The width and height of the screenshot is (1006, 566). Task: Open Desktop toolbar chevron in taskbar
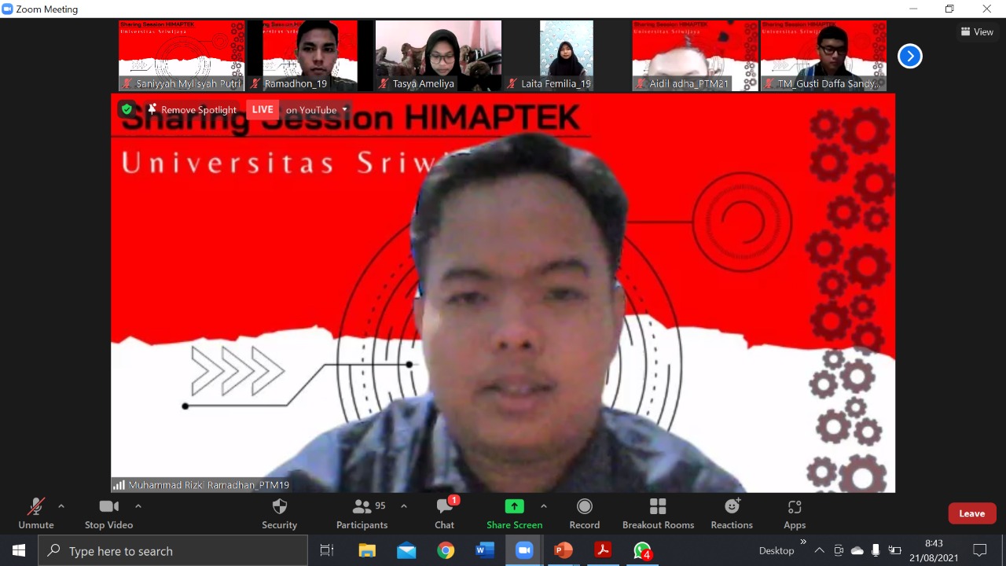point(803,542)
